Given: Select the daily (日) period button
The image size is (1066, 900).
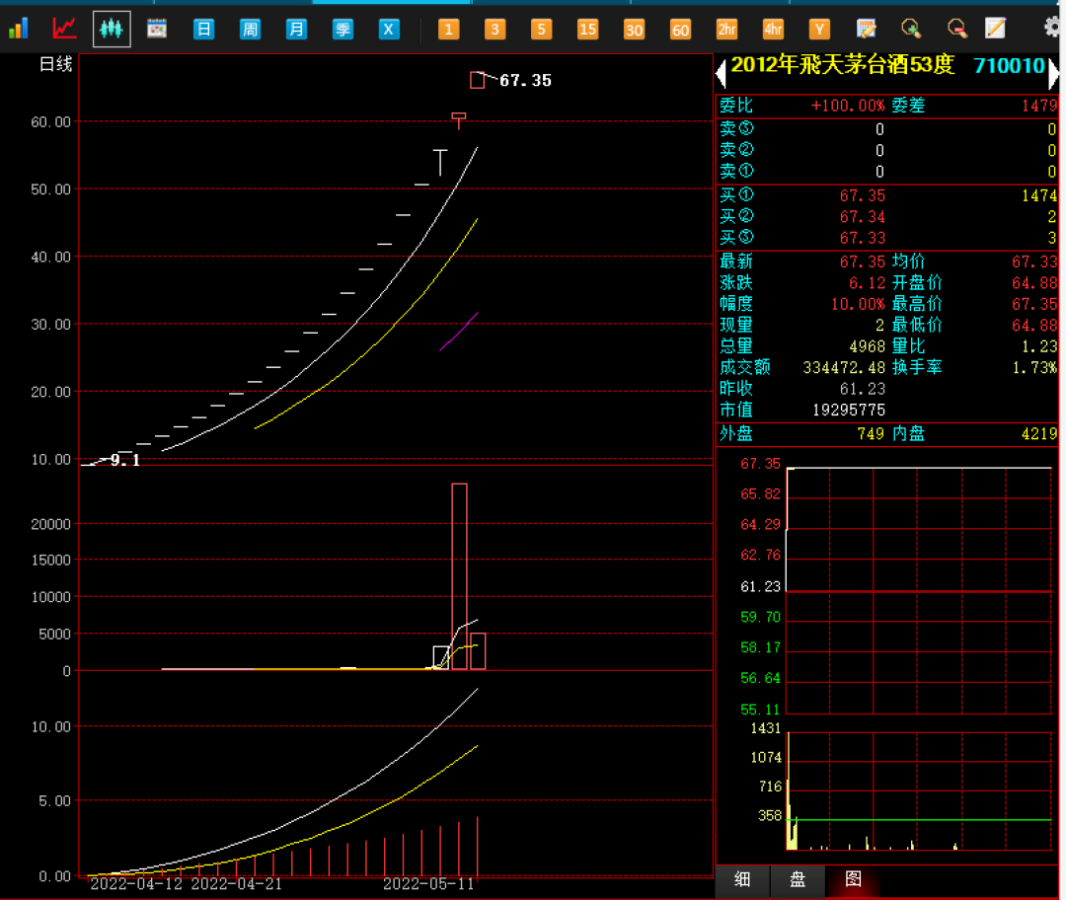Looking at the screenshot, I should (x=203, y=30).
